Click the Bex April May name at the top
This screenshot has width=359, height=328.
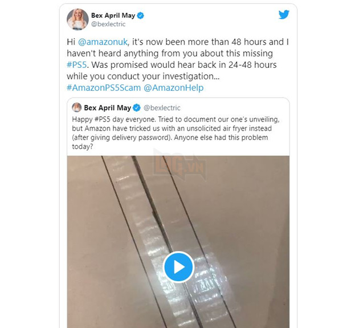point(113,15)
